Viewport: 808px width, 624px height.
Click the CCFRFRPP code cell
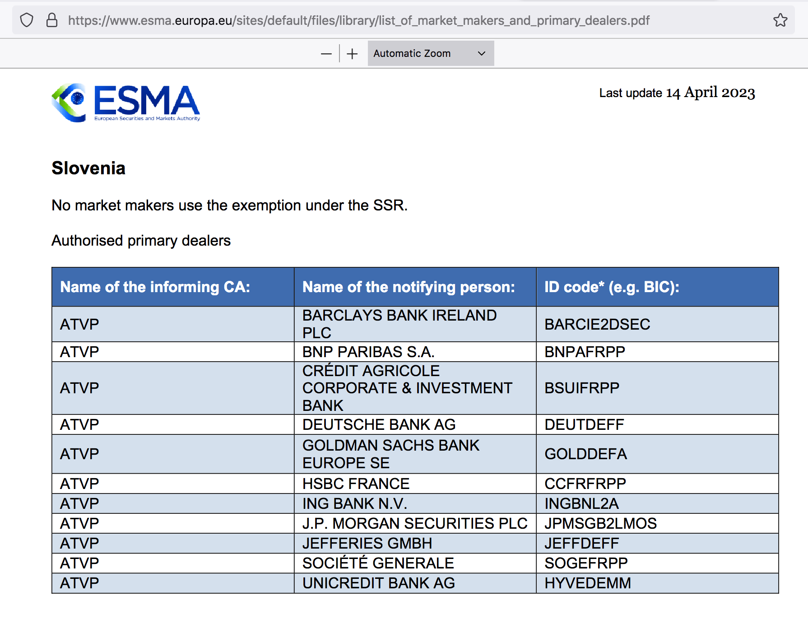point(657,484)
